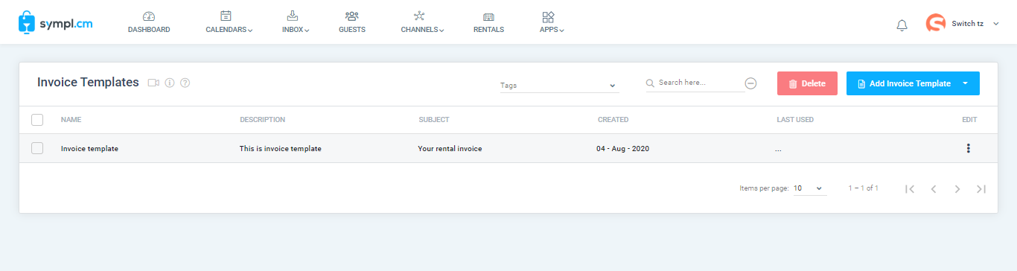
Task: Go to the previous page
Action: point(933,189)
